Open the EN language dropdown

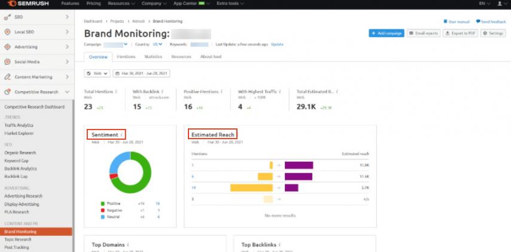[485, 4]
